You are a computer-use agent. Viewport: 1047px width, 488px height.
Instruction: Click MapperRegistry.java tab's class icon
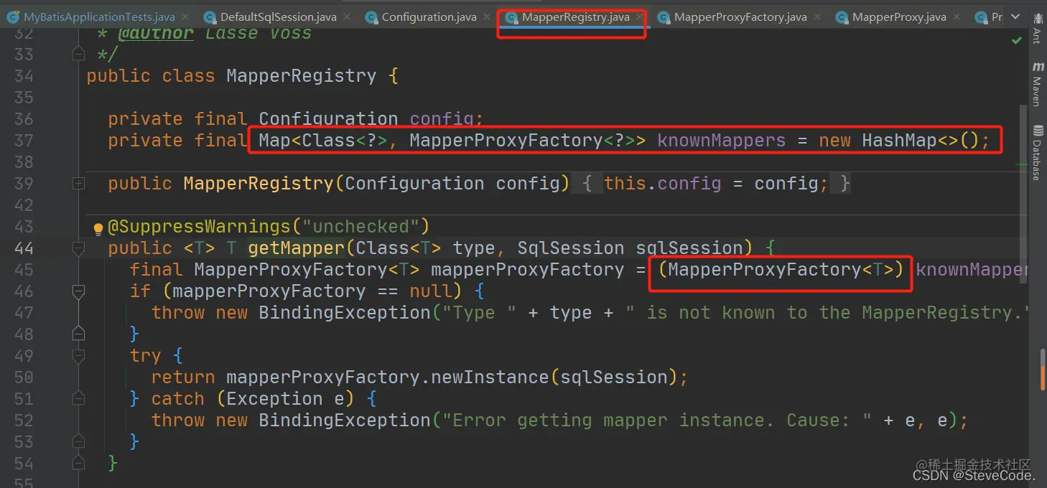[511, 17]
